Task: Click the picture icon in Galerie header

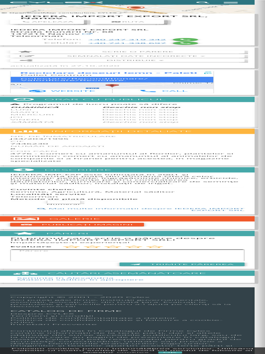Action: pos(26,219)
